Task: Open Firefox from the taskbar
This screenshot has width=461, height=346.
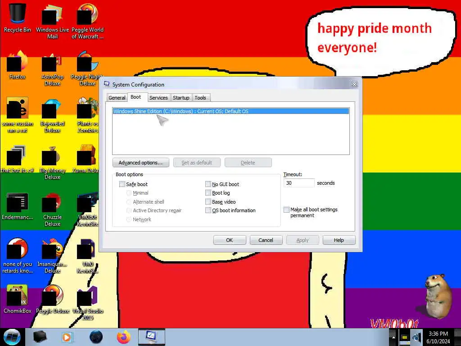Action: 123,337
